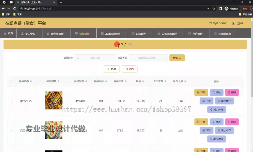Open the 管理员管理 menu

[57, 33]
